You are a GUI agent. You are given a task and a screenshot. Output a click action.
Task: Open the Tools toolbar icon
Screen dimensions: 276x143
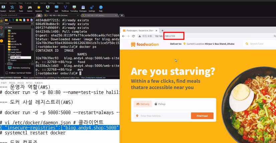coord(21,8)
